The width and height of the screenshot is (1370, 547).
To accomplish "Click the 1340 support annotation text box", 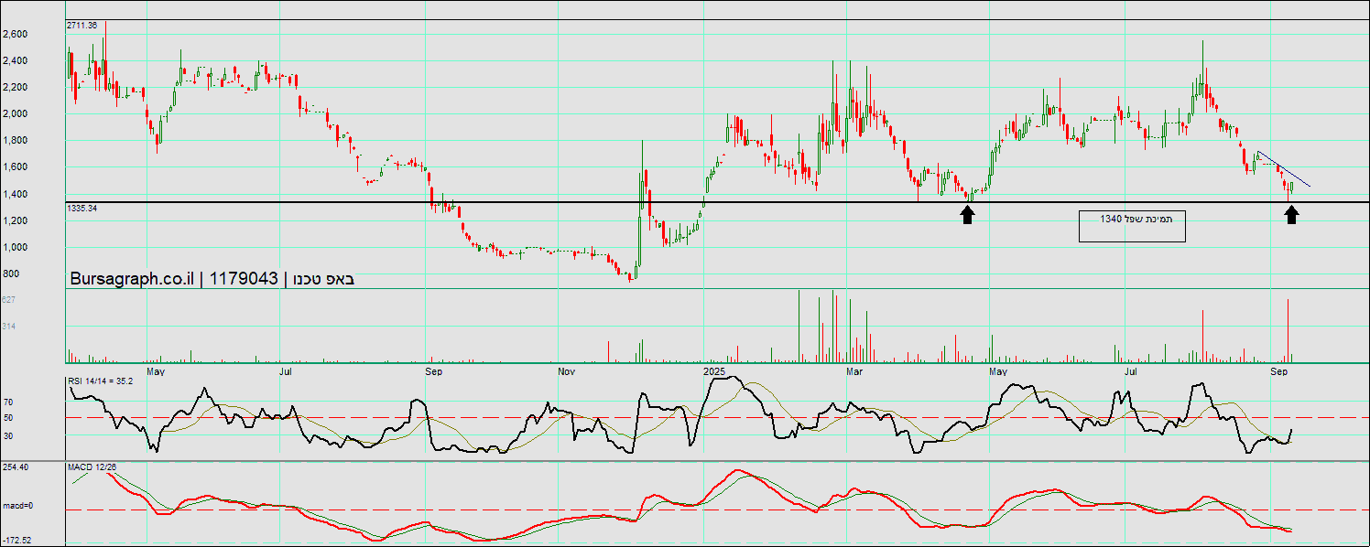I will click(x=1132, y=226).
